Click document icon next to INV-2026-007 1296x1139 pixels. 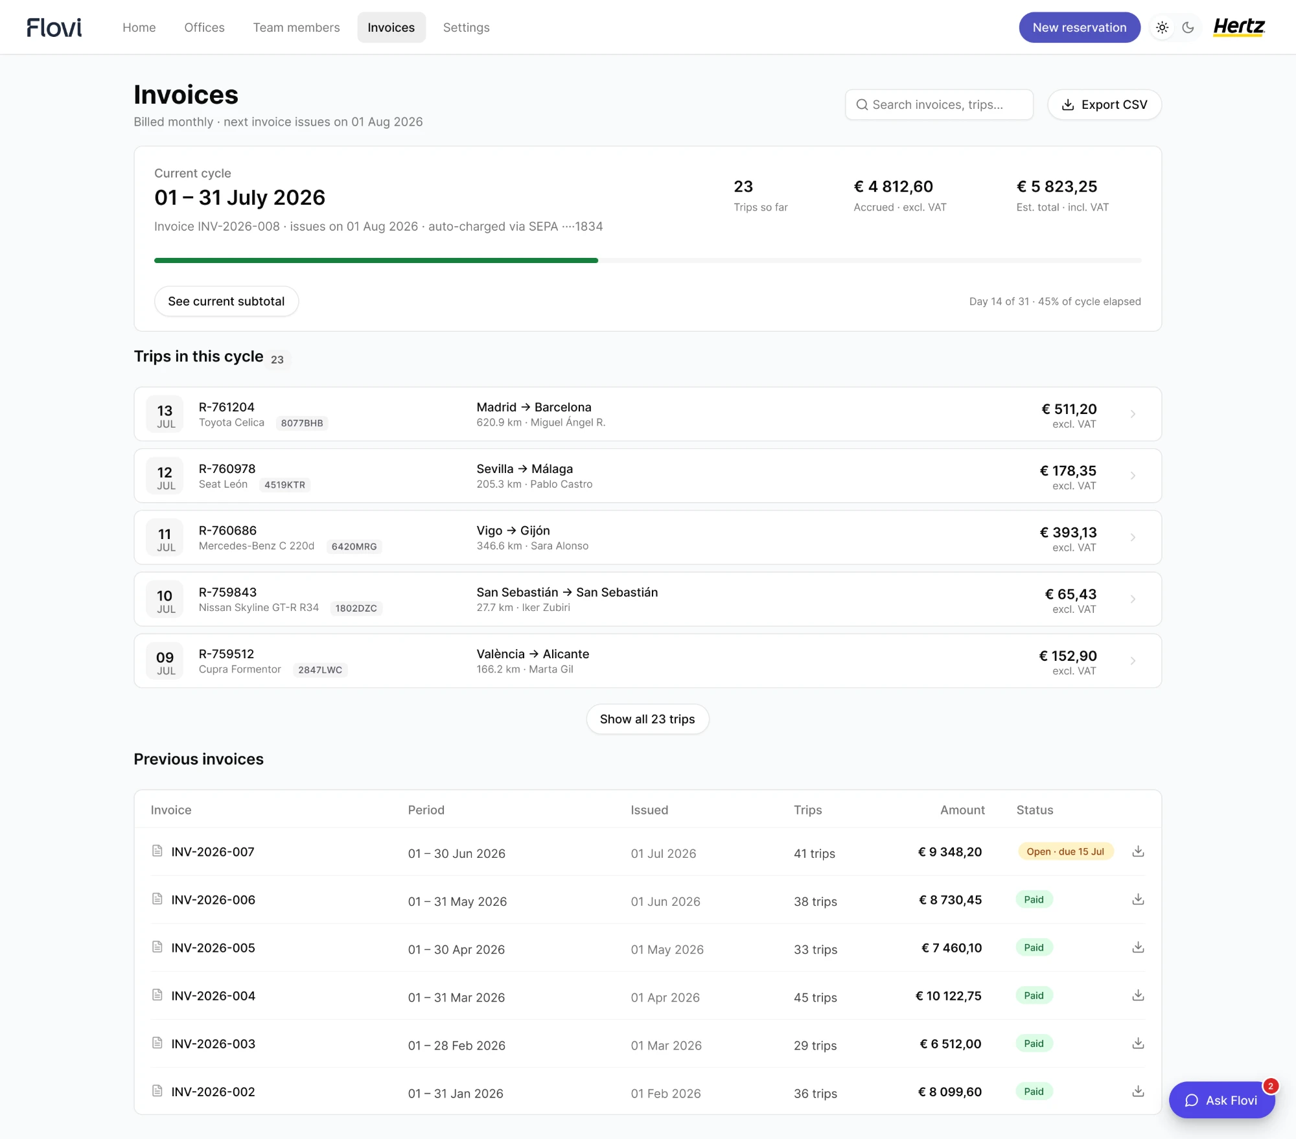[157, 851]
